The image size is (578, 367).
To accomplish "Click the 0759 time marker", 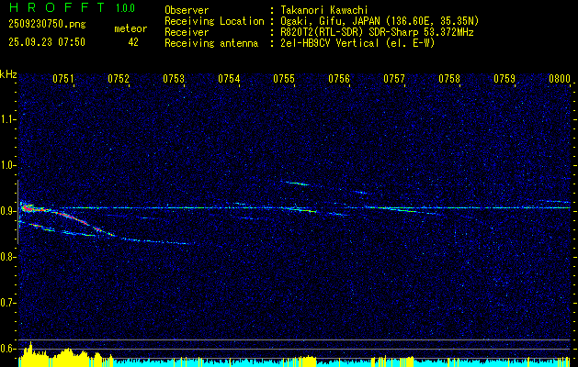I will point(504,79).
